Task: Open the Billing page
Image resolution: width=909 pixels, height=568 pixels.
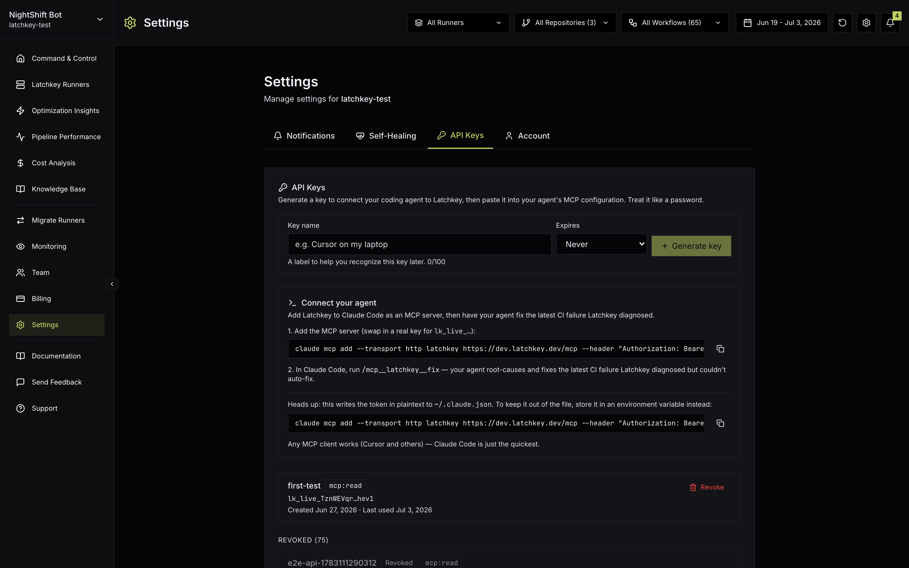Action: click(57, 299)
